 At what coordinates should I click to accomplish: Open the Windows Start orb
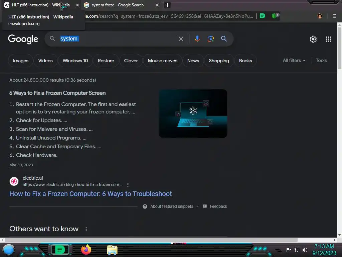[9, 250]
